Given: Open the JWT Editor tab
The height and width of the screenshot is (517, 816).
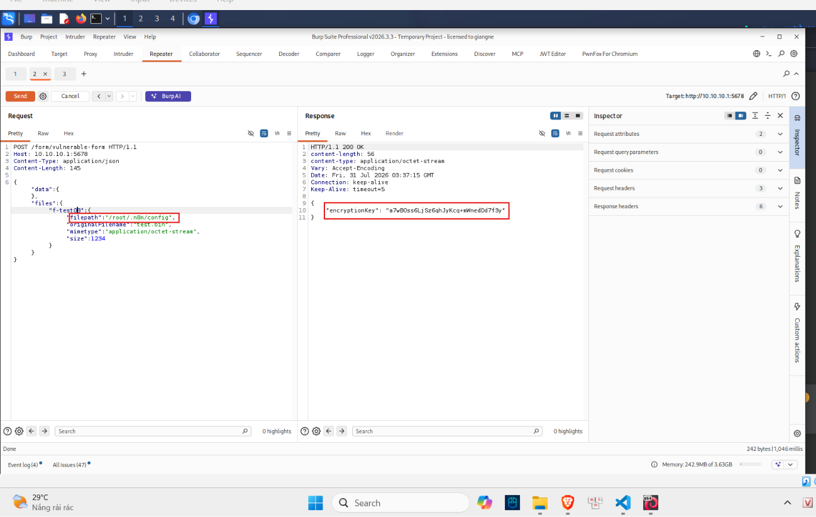Looking at the screenshot, I should coord(553,54).
